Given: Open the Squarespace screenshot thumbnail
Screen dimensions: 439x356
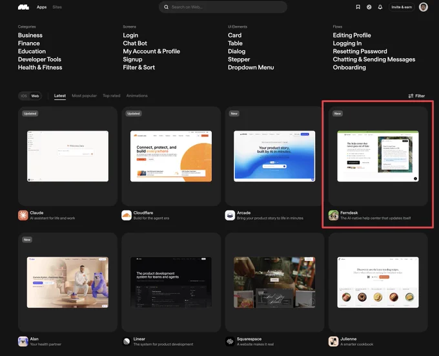Looking at the screenshot, I should pos(274,282).
